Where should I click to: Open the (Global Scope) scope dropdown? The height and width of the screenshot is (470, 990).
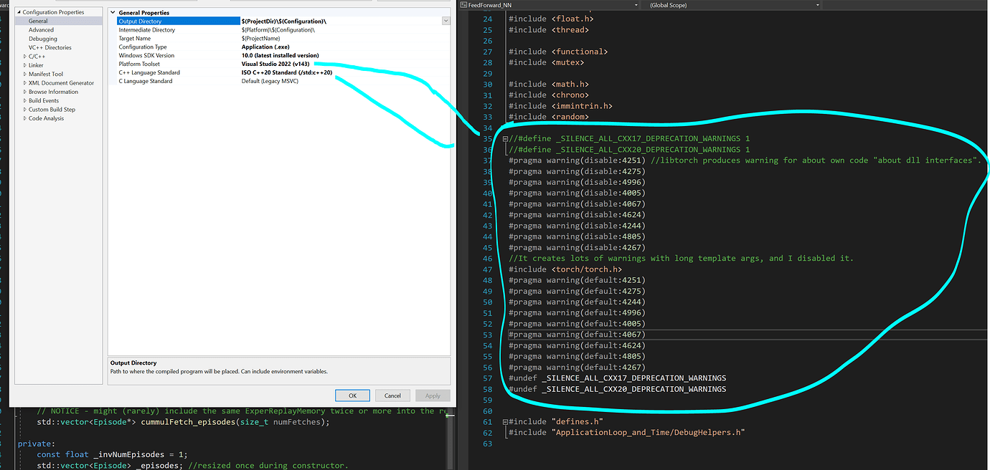816,4
